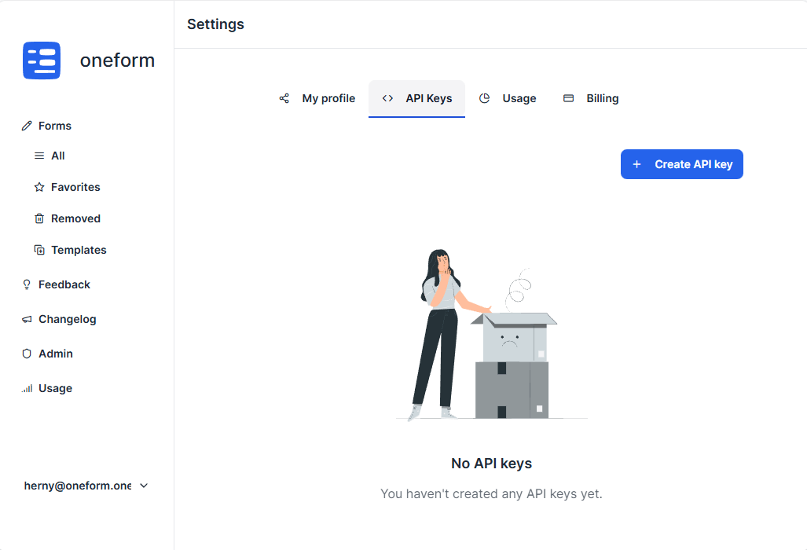Click the Usage bar-chart icon in sidebar
Viewport: 807px width, 550px height.
26,388
